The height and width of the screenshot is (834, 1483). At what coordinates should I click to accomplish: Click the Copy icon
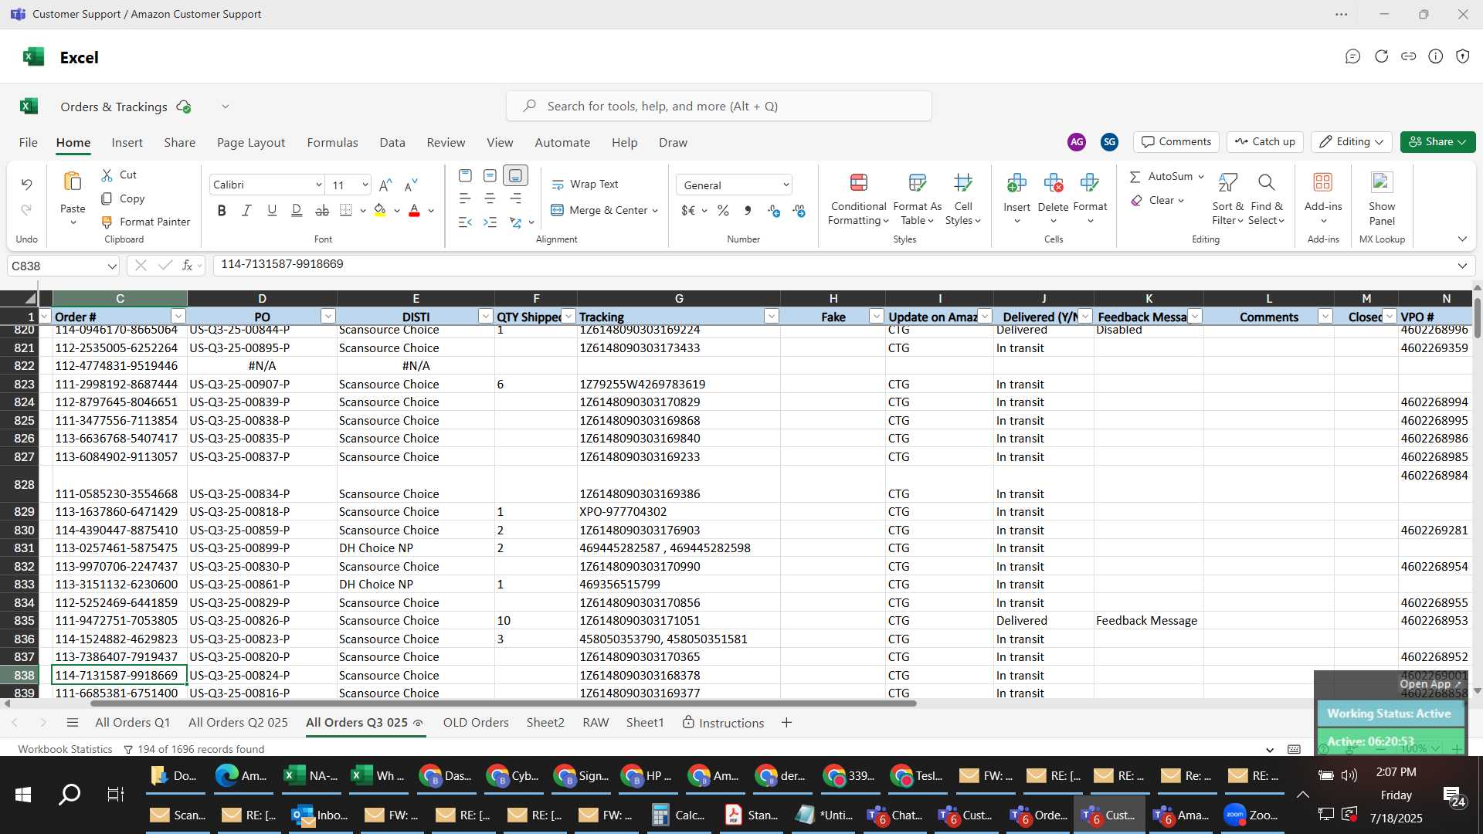pyautogui.click(x=107, y=198)
